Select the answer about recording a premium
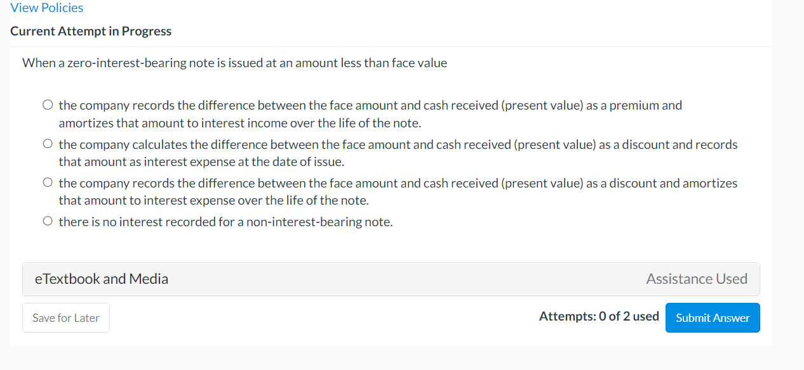Image resolution: width=804 pixels, height=370 pixels. pos(48,104)
